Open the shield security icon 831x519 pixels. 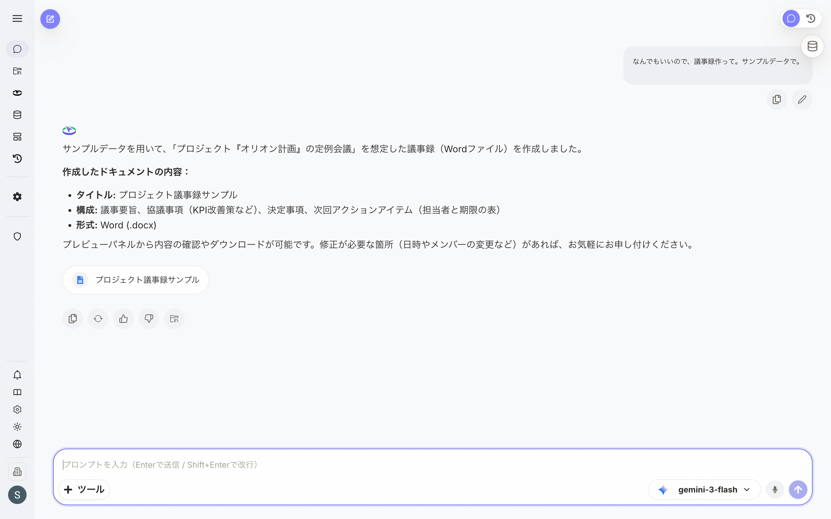(17, 236)
